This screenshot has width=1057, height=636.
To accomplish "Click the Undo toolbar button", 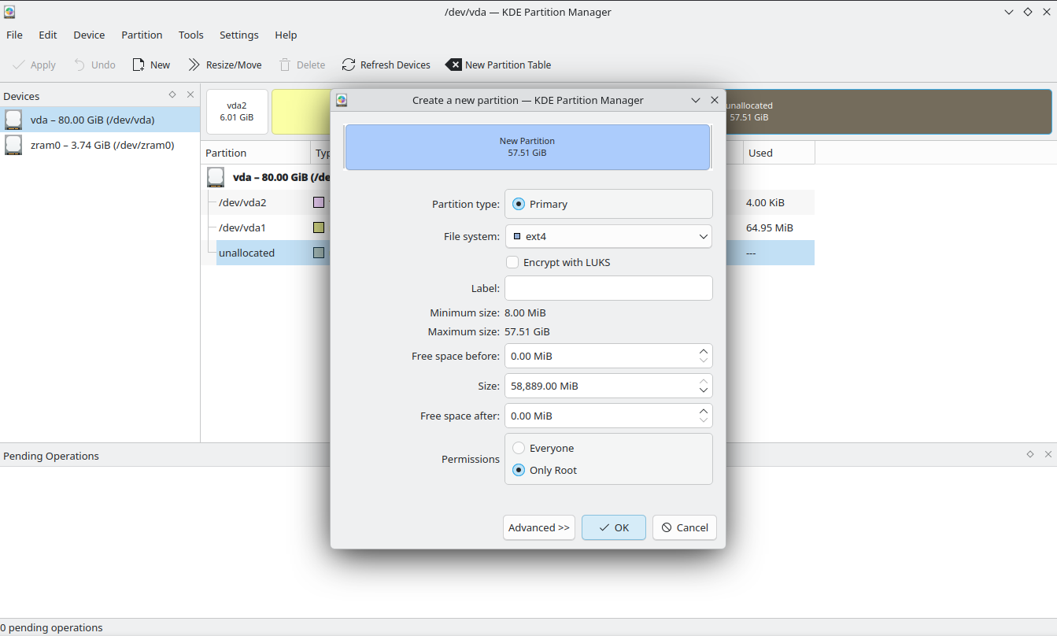I will coord(94,65).
